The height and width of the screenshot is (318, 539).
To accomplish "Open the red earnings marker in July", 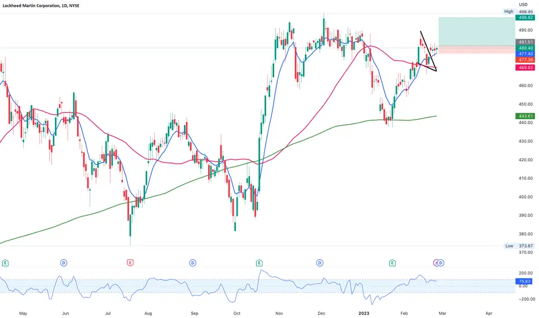I will coord(130,263).
